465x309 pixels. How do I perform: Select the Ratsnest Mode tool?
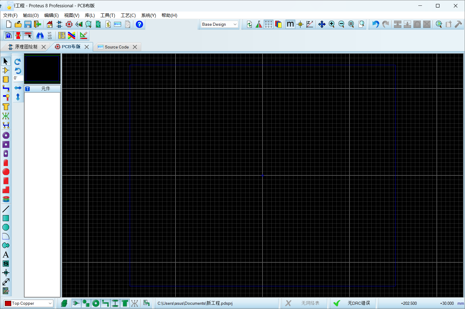coord(6,116)
